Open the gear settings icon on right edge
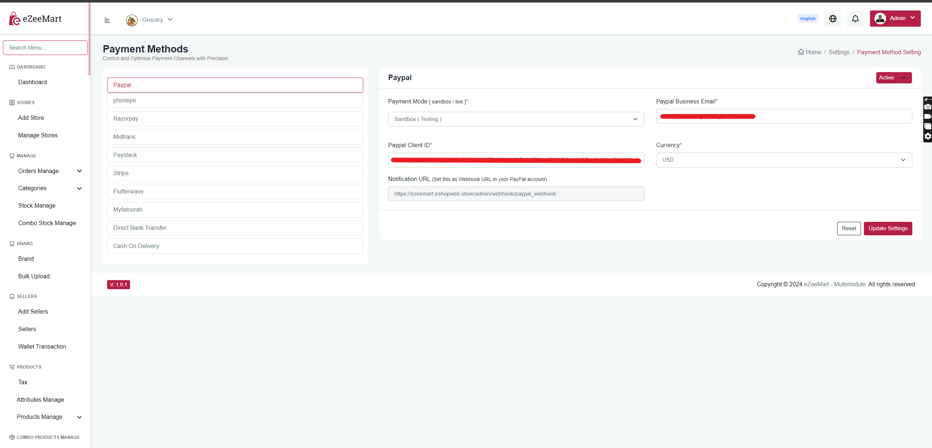This screenshot has width=932, height=448. pos(928,136)
